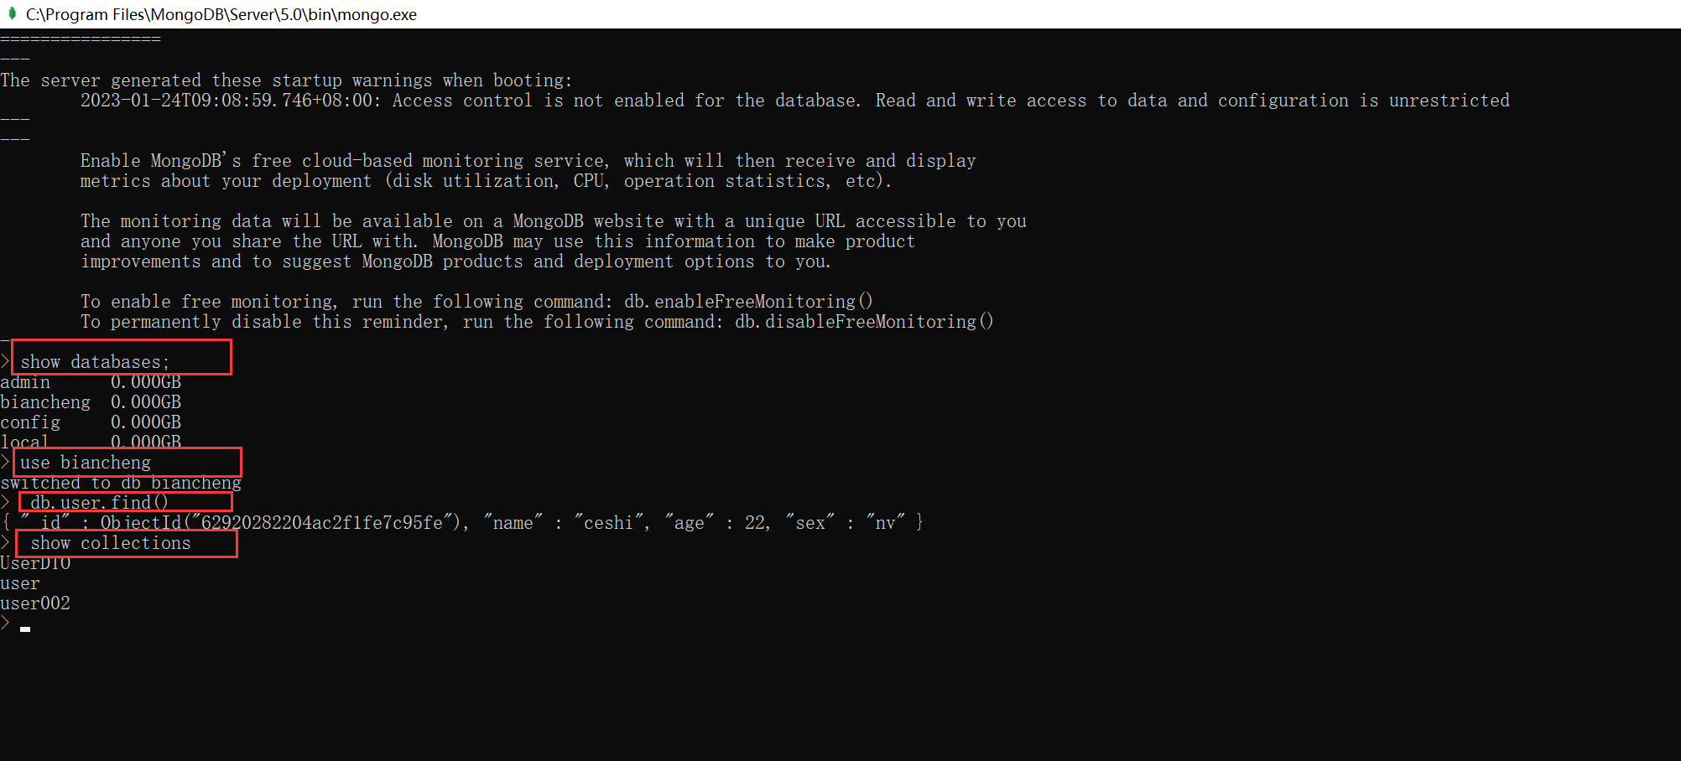Screen dimensions: 1681x761
Task: Click the 'admin' database row
Action: [x=91, y=382]
